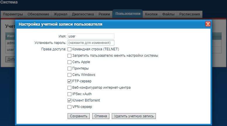Image resolution: width=227 pixels, height=126 pixels.
Task: Uncheck the FTP-сервер checkbox
Action: click(x=70, y=81)
